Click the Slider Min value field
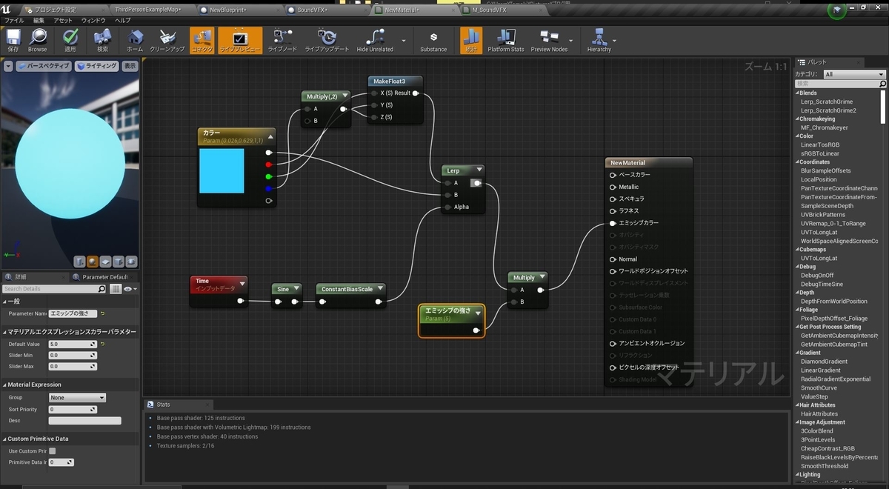The width and height of the screenshot is (889, 489). 72,355
